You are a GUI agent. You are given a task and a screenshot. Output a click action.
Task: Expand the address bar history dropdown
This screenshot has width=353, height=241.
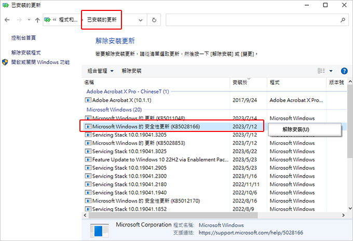pyautogui.click(x=141, y=20)
